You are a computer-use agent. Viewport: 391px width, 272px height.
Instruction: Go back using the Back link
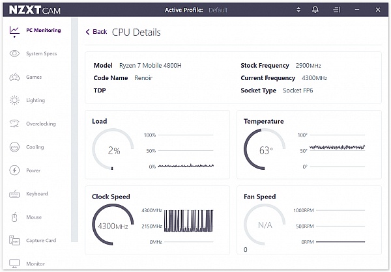point(96,32)
